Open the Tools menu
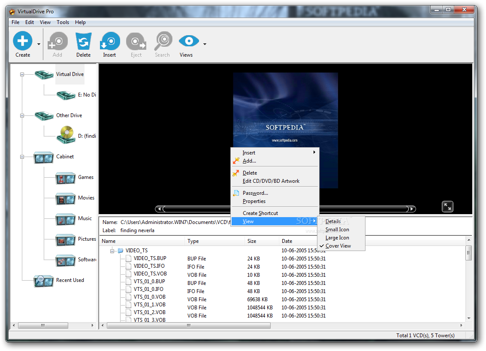Screen dimensions: 486x351 63,22
